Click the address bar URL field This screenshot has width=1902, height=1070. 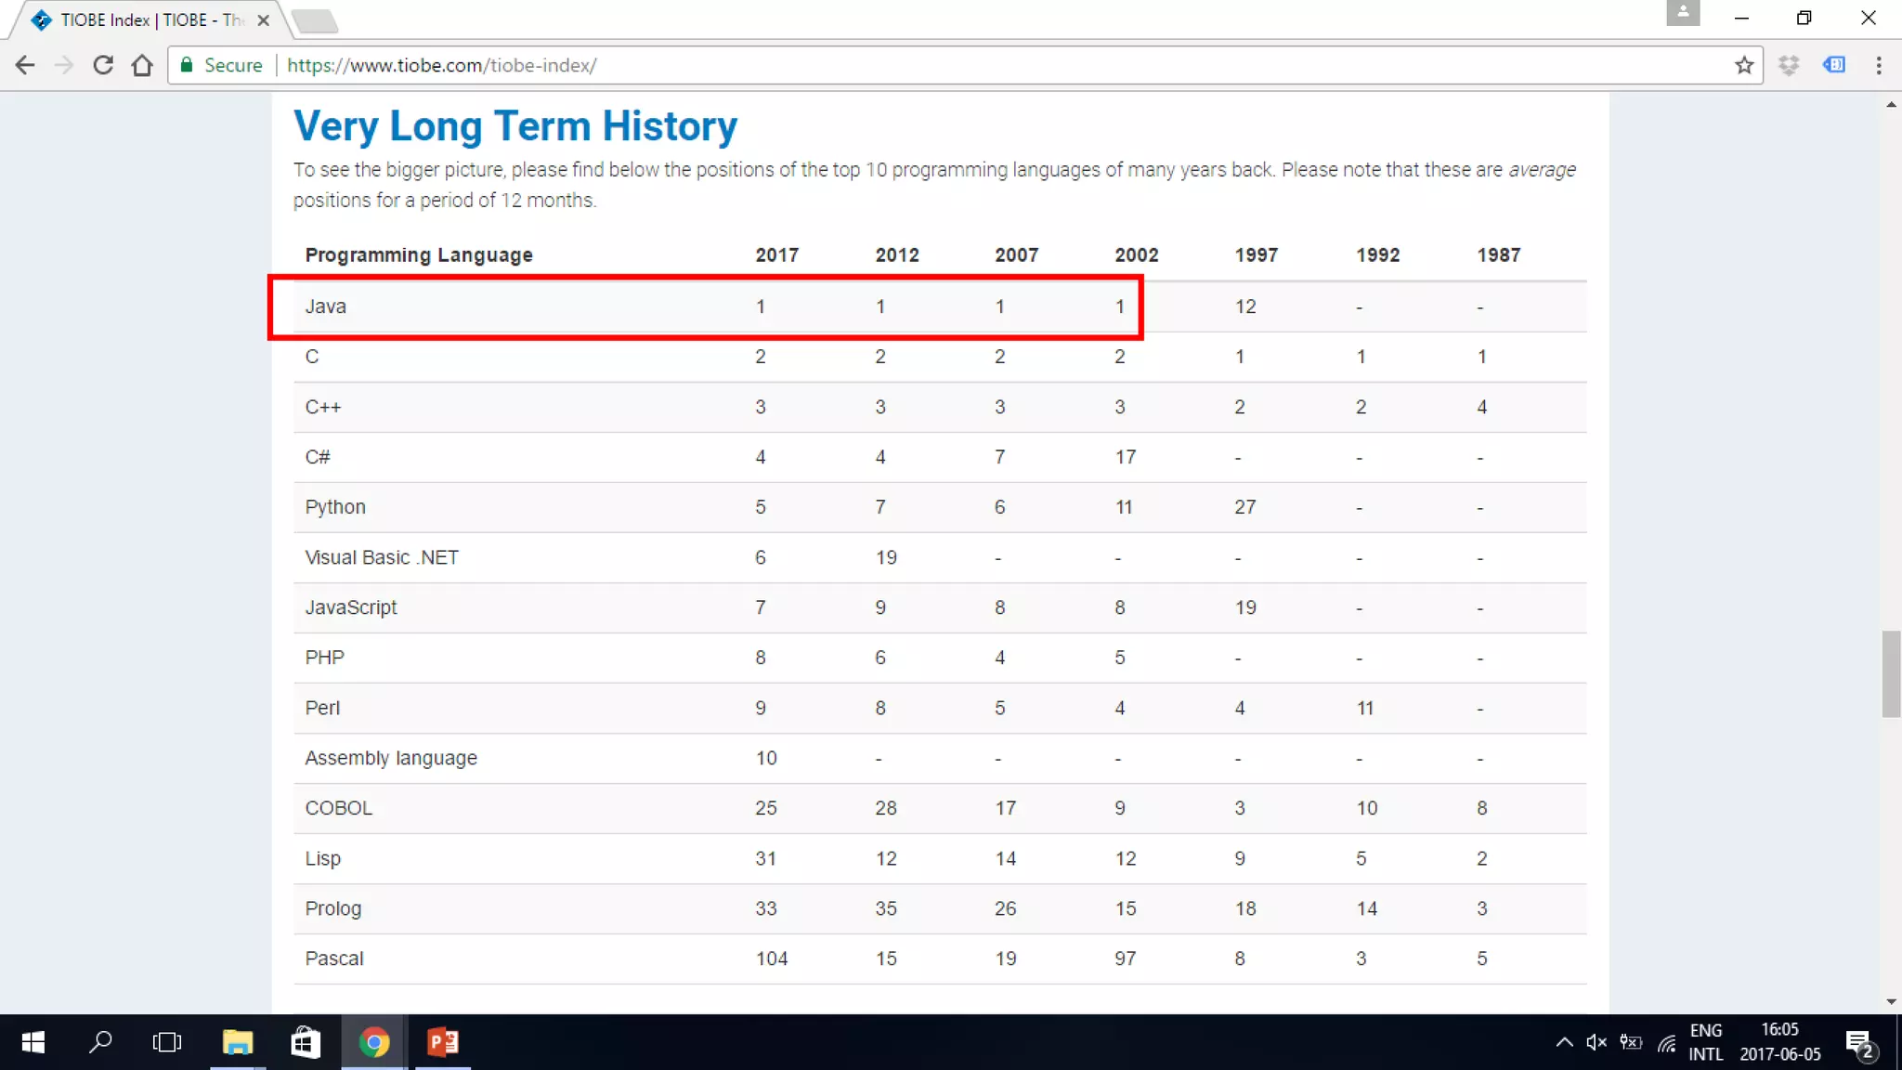click(929, 65)
